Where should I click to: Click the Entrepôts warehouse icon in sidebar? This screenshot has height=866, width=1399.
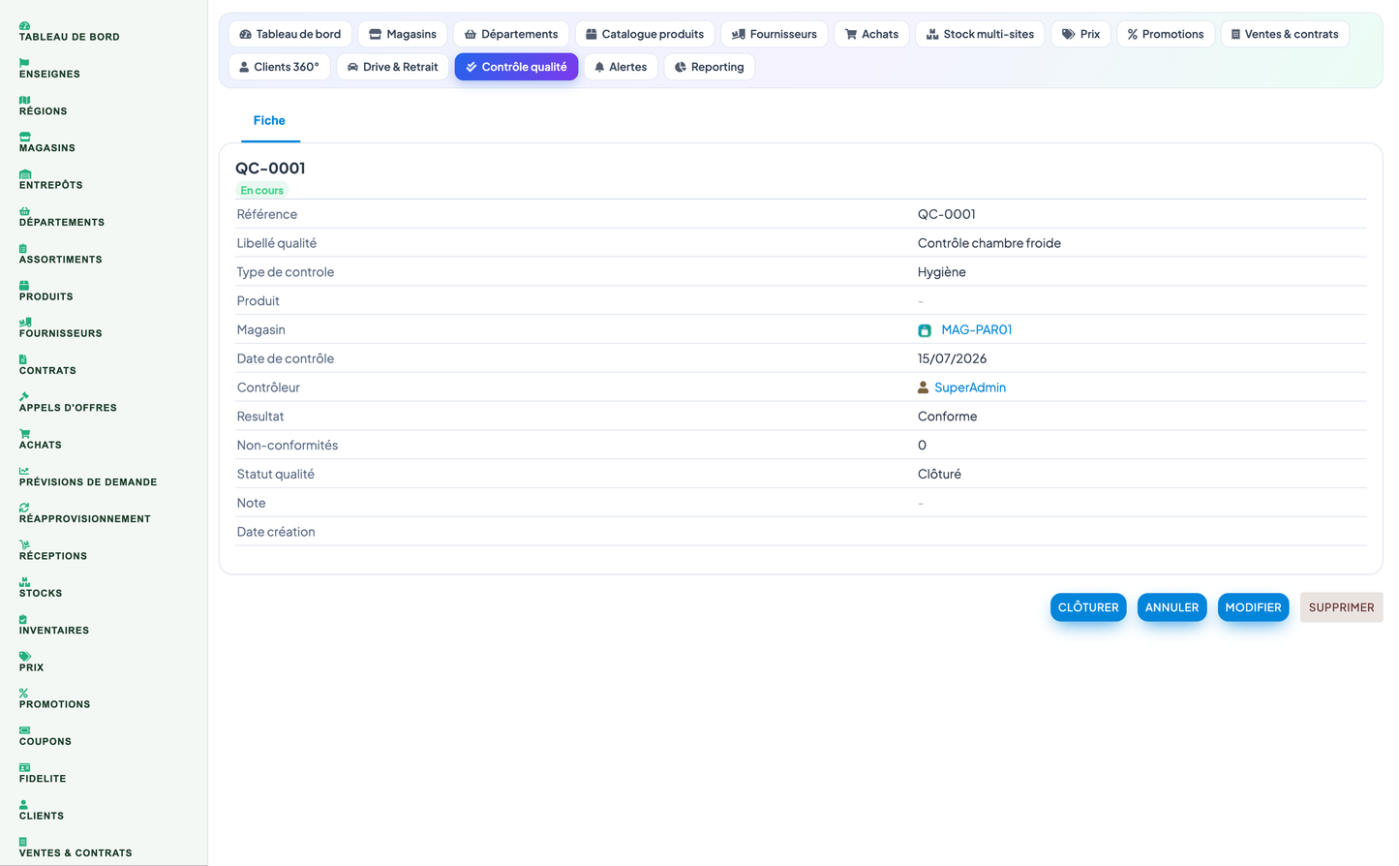[24, 173]
